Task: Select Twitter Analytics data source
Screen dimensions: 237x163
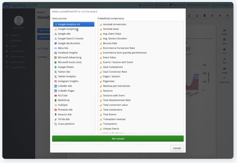Action: coord(74,76)
